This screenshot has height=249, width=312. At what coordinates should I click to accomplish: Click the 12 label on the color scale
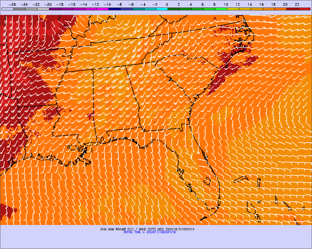click(238, 4)
